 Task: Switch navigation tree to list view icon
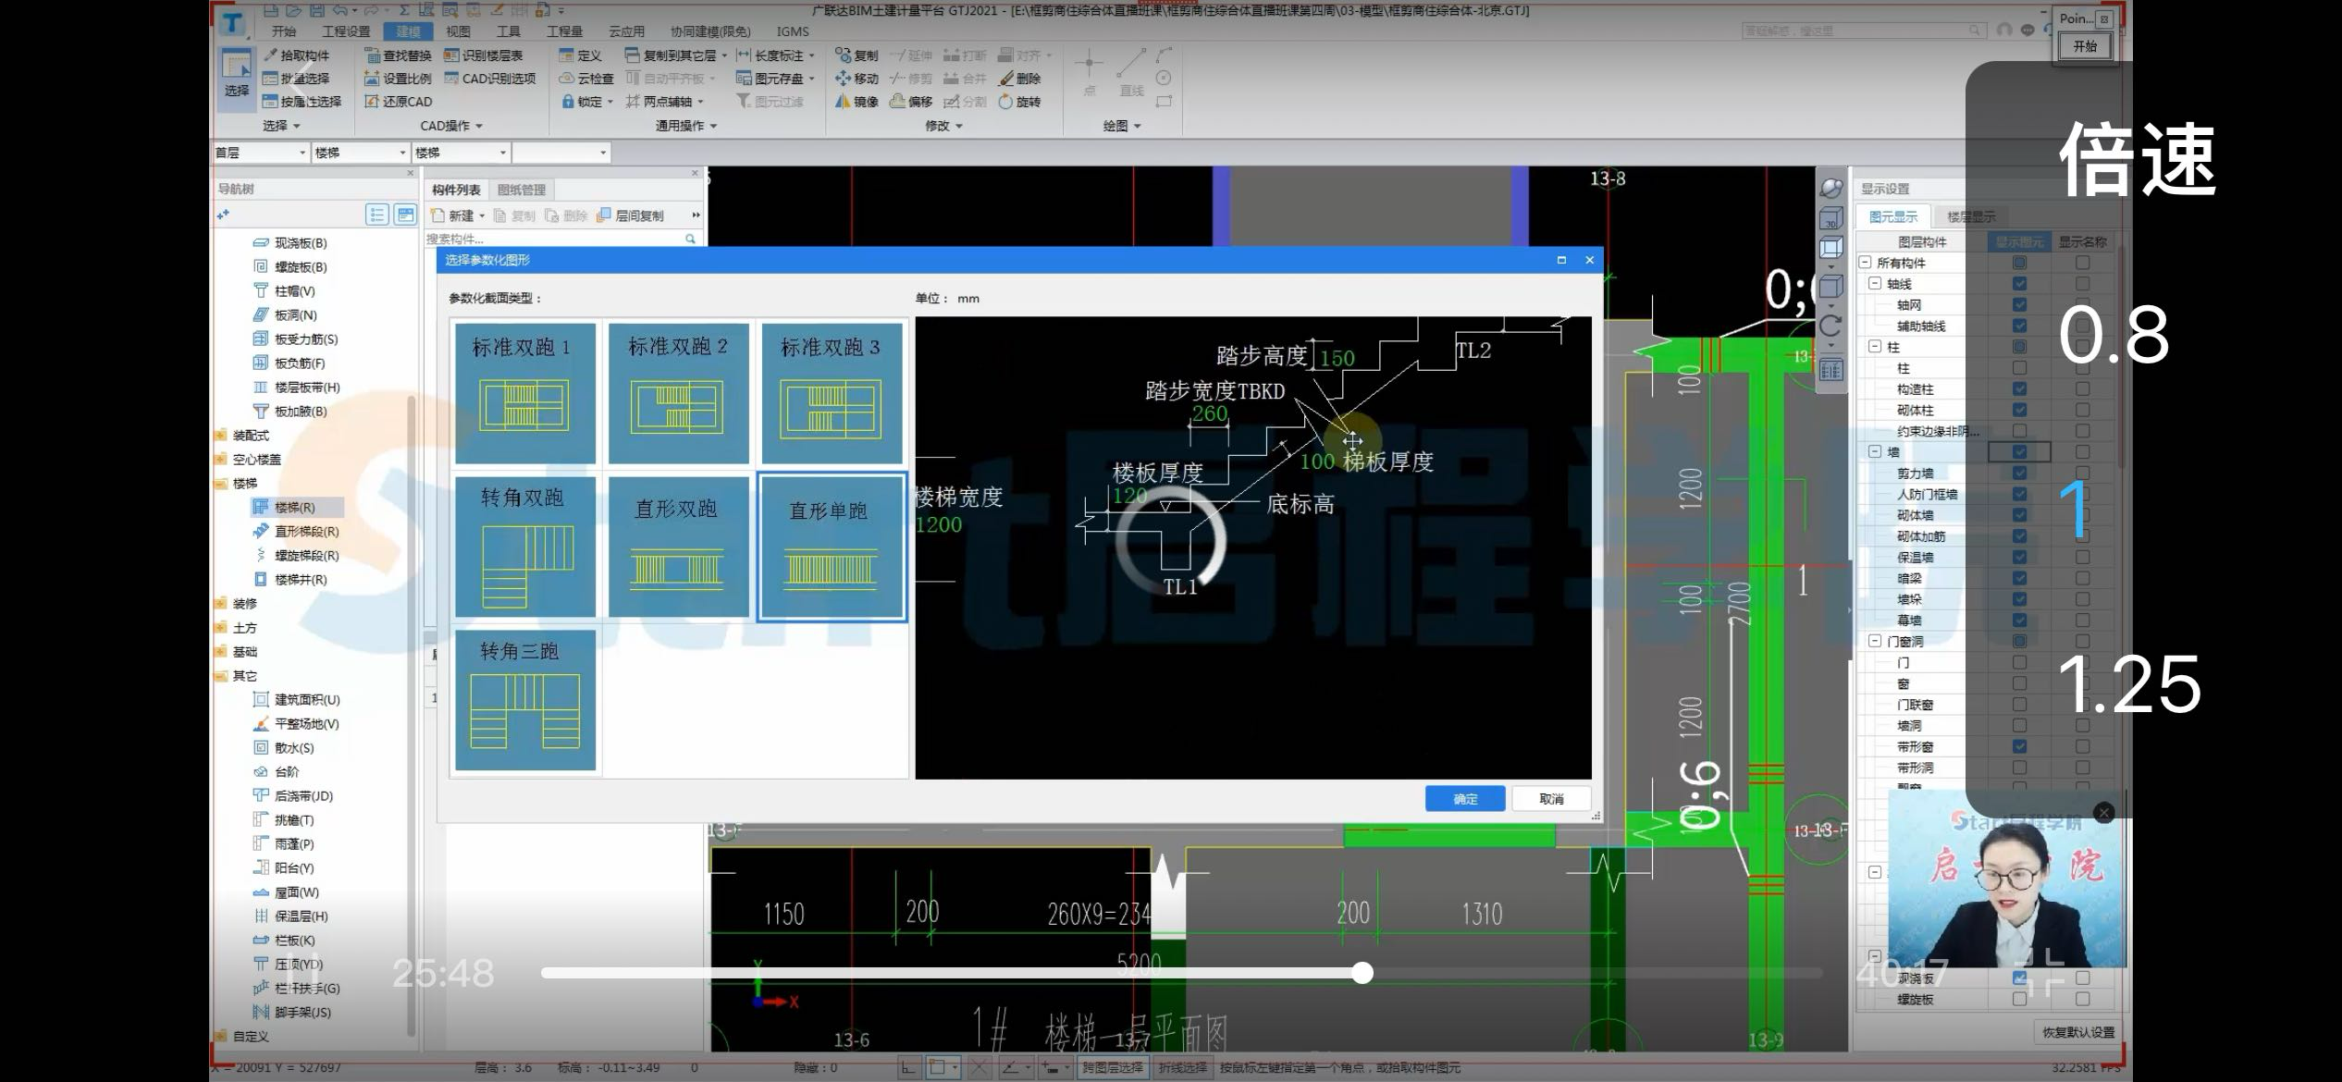tap(376, 215)
